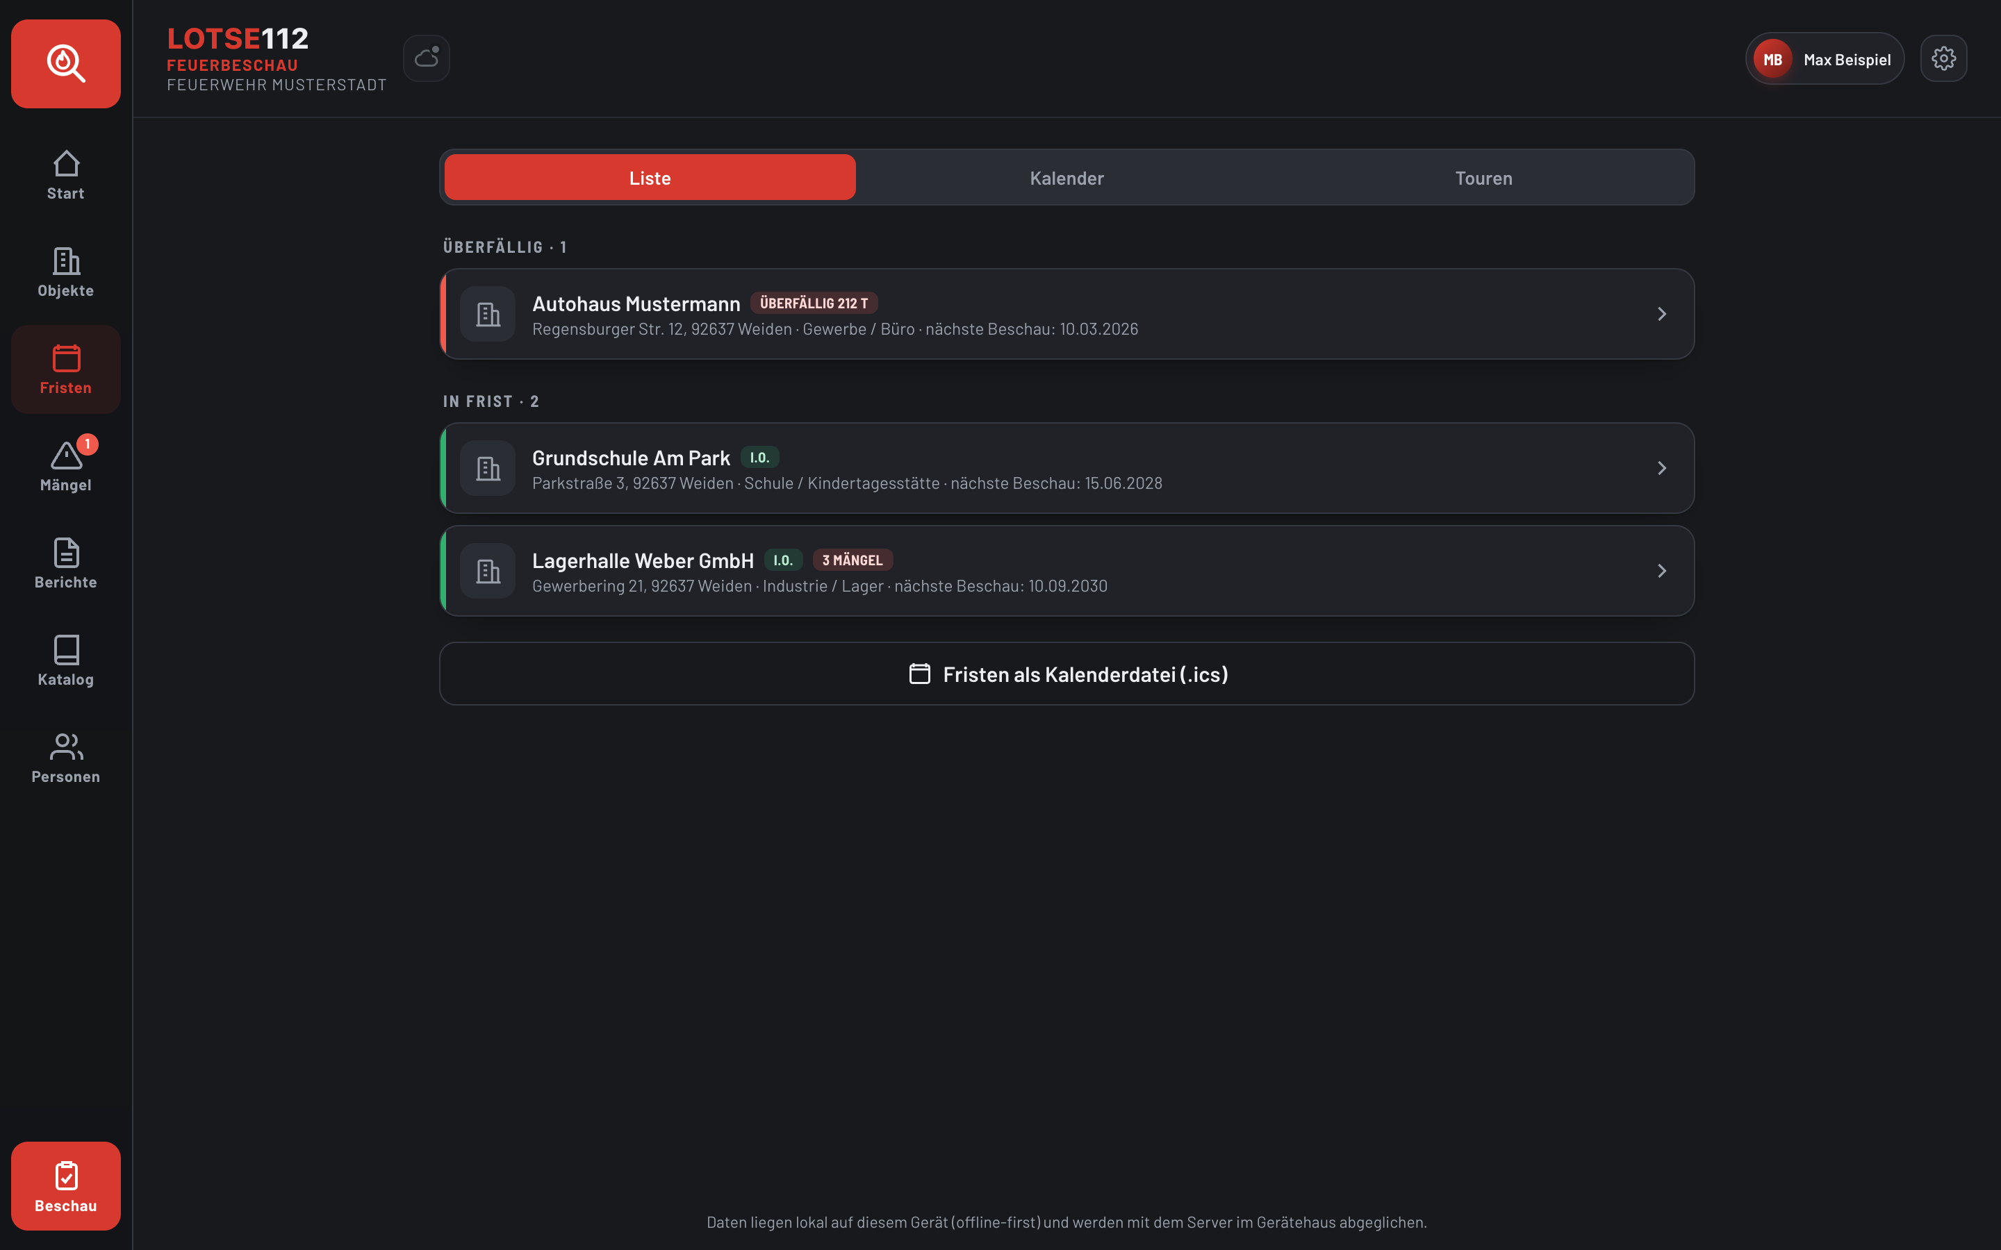Image resolution: width=2001 pixels, height=1250 pixels.
Task: Click the LOTSE112 logo text
Action: coord(238,38)
